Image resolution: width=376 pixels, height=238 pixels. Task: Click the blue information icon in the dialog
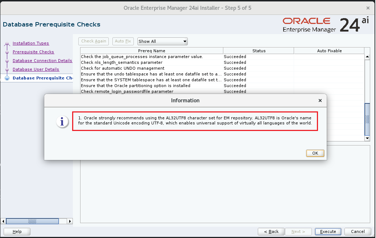[62, 122]
